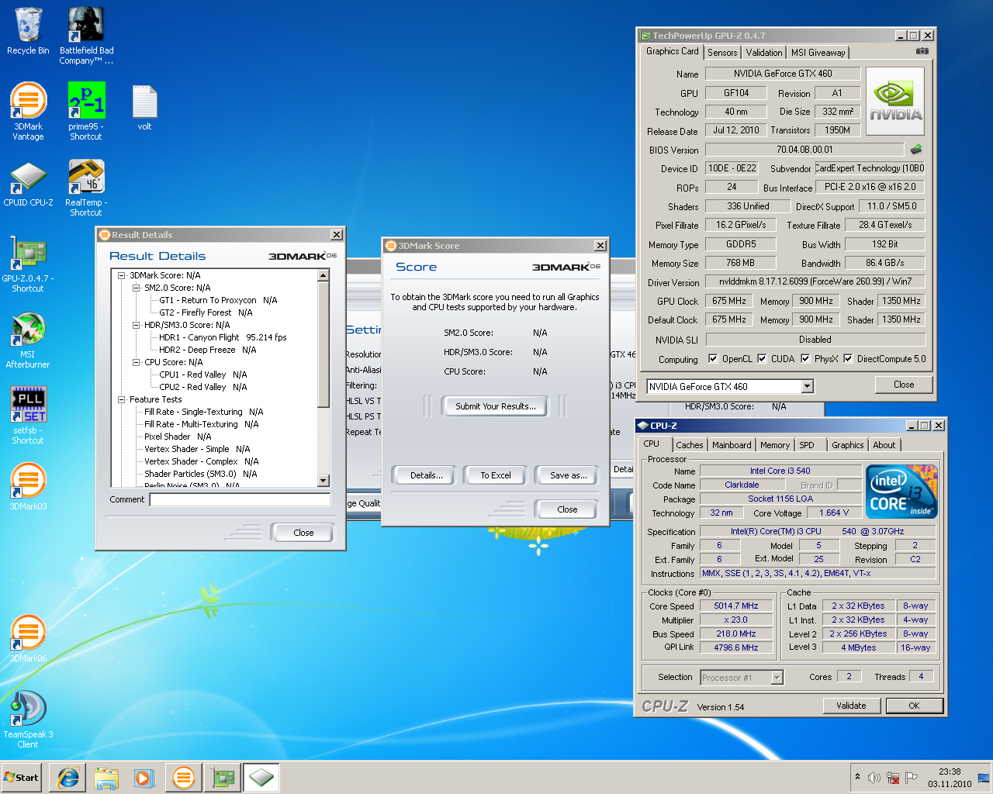
Task: Open Internet Explorer from taskbar
Action: tap(68, 778)
